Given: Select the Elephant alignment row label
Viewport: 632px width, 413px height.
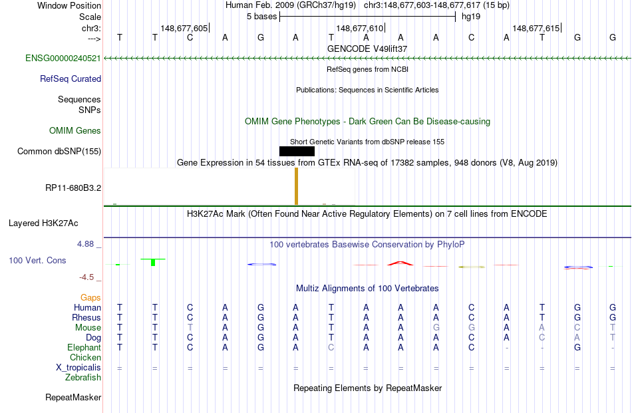Looking at the screenshot, I should (84, 347).
